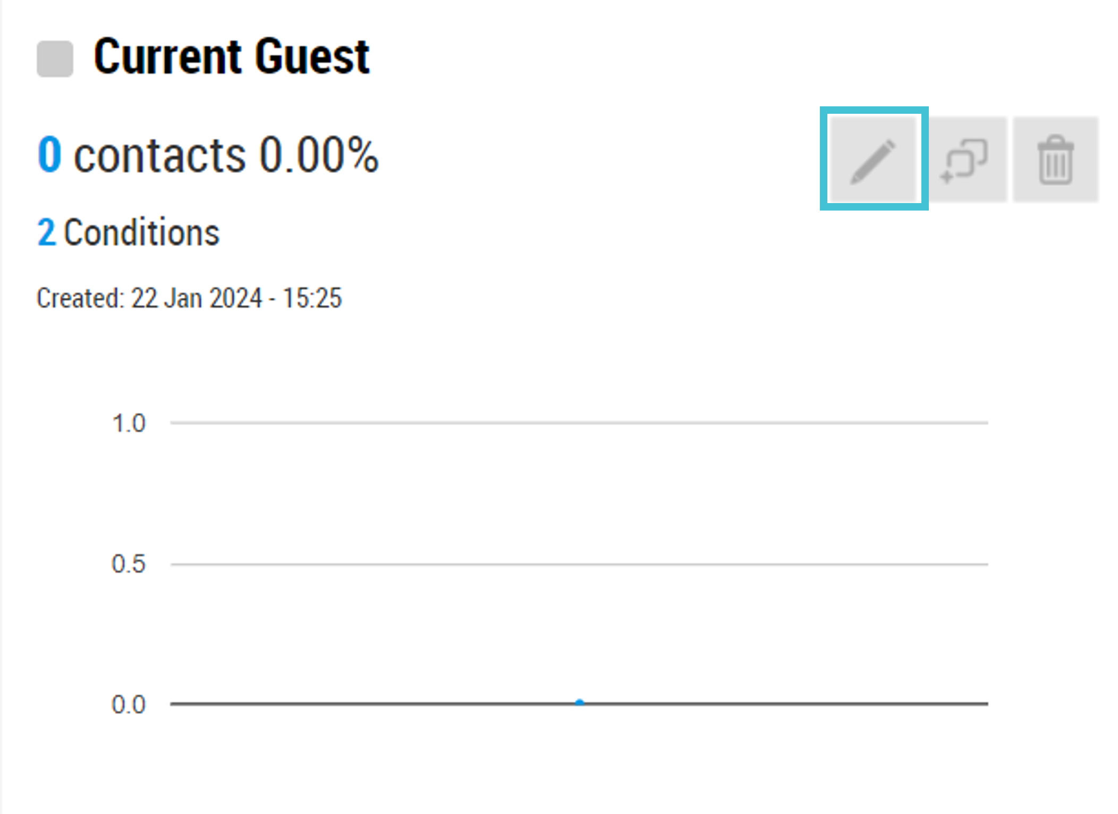Click the 22 Jan 2024 creation date
This screenshot has width=1118, height=814.
click(197, 298)
